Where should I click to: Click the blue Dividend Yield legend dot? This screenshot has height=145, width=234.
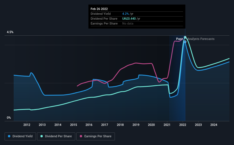(x=9, y=136)
